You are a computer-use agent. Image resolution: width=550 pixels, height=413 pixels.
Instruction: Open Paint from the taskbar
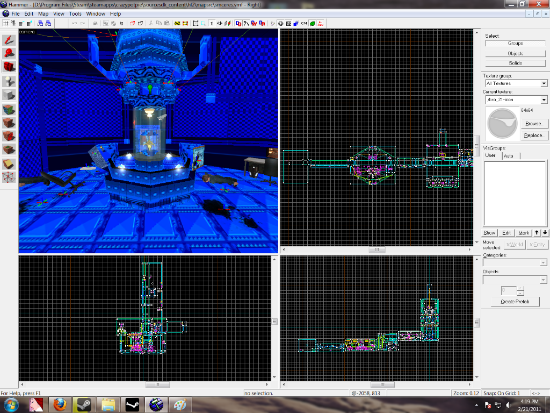[x=180, y=404]
